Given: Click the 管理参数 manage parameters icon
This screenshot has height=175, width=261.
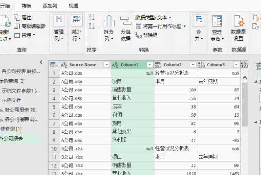Looking at the screenshot, I should (x=217, y=28).
